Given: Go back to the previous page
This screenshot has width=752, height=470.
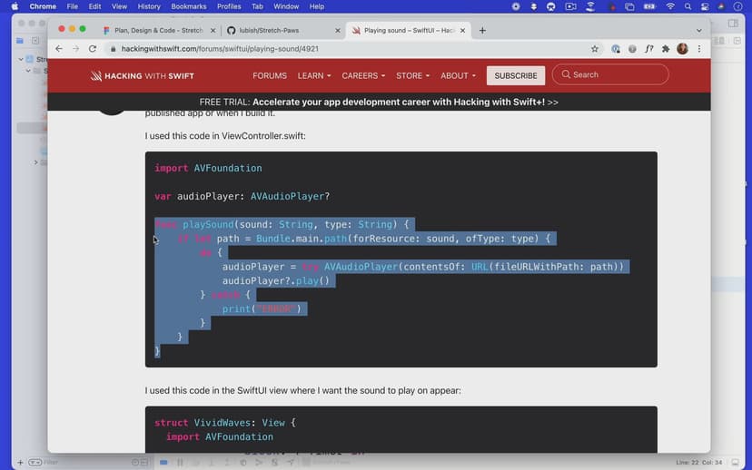Looking at the screenshot, I should 59,49.
